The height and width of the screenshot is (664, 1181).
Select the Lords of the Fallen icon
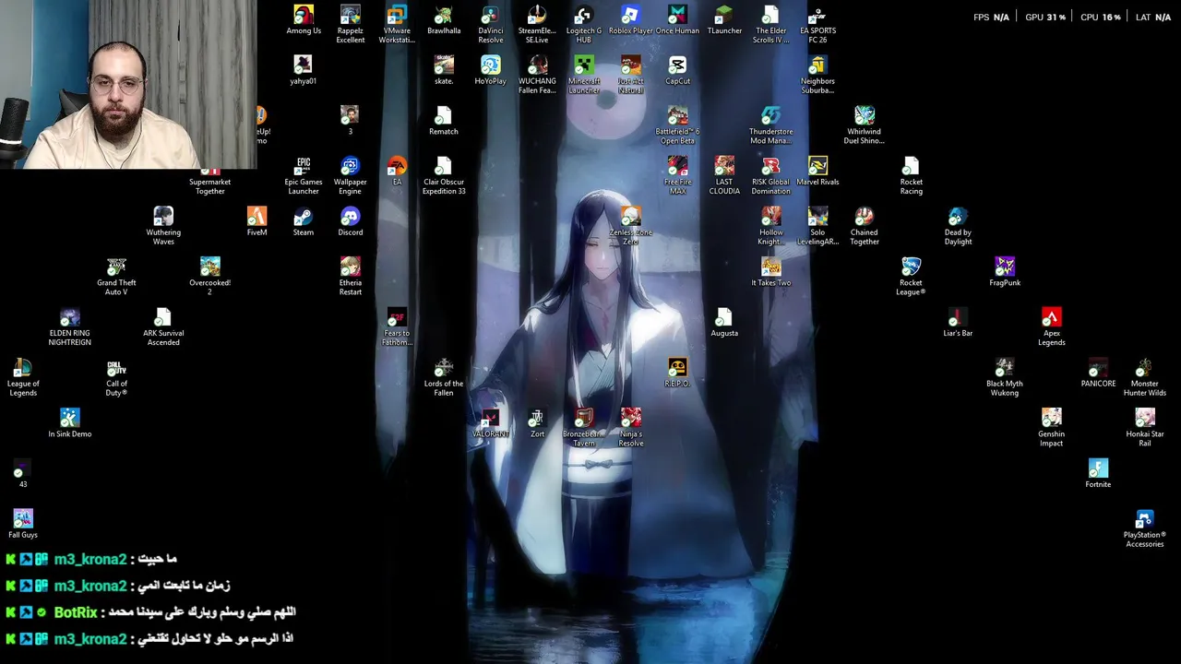tap(444, 378)
